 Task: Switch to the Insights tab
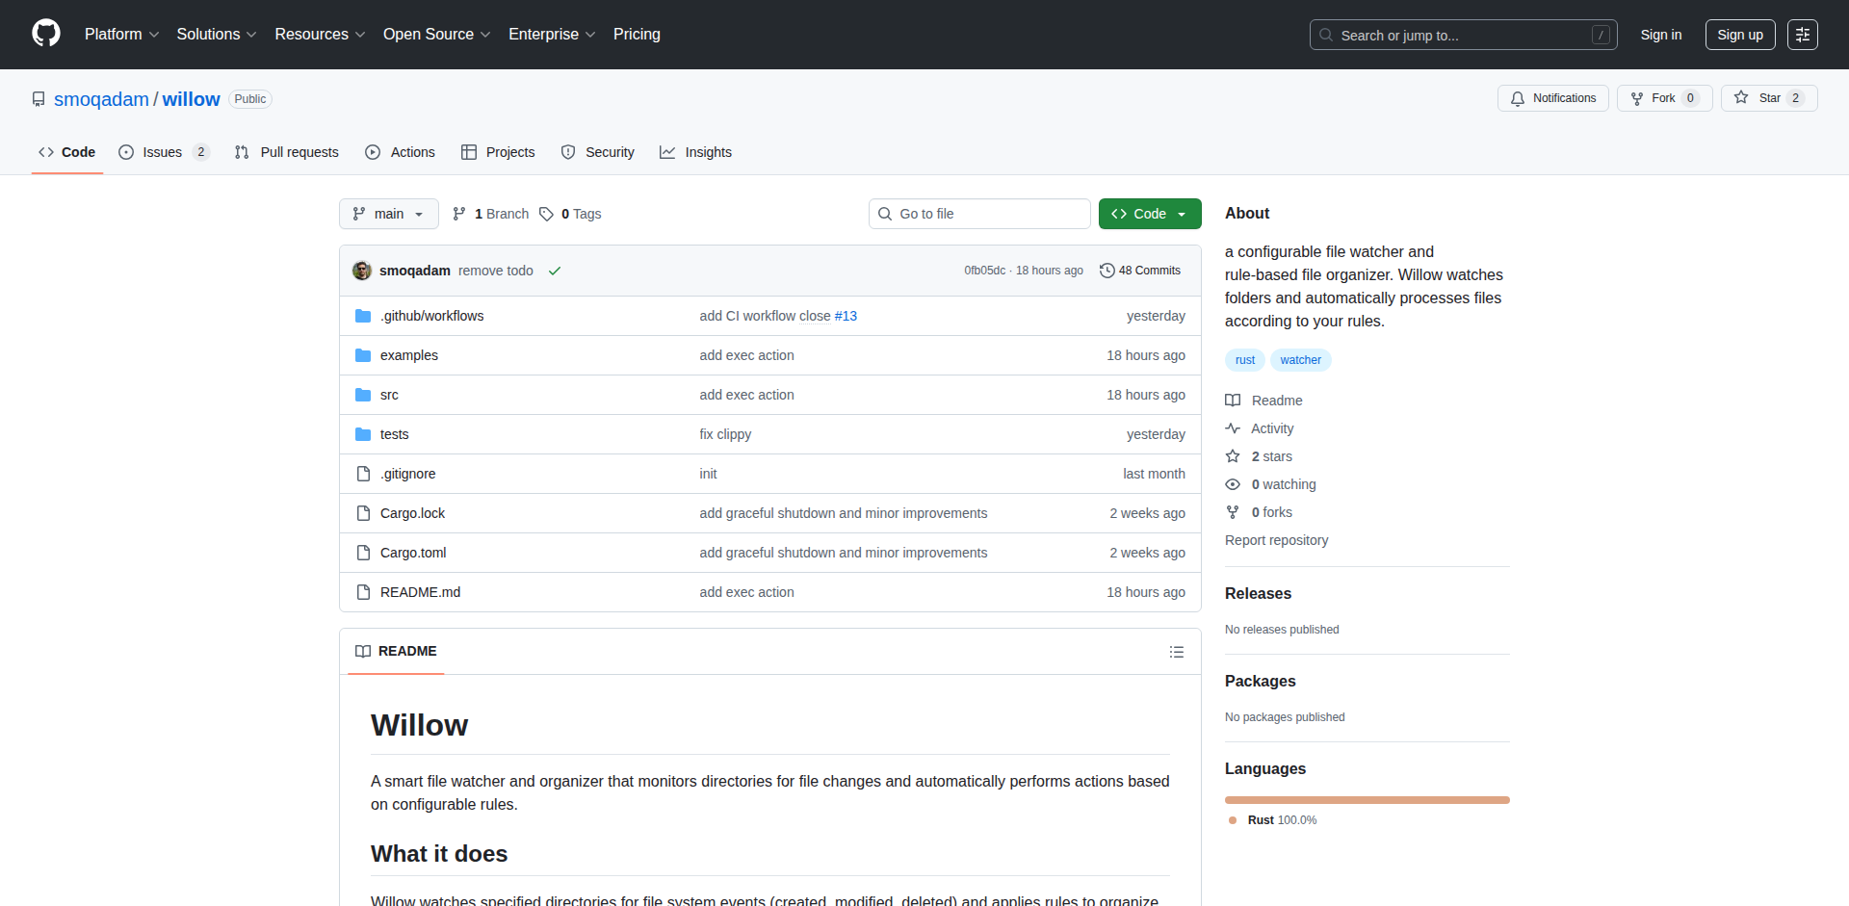tap(696, 152)
